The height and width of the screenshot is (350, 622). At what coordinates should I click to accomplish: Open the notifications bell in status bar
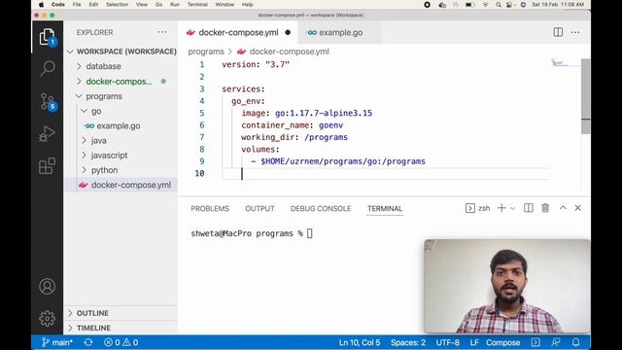[x=576, y=342]
